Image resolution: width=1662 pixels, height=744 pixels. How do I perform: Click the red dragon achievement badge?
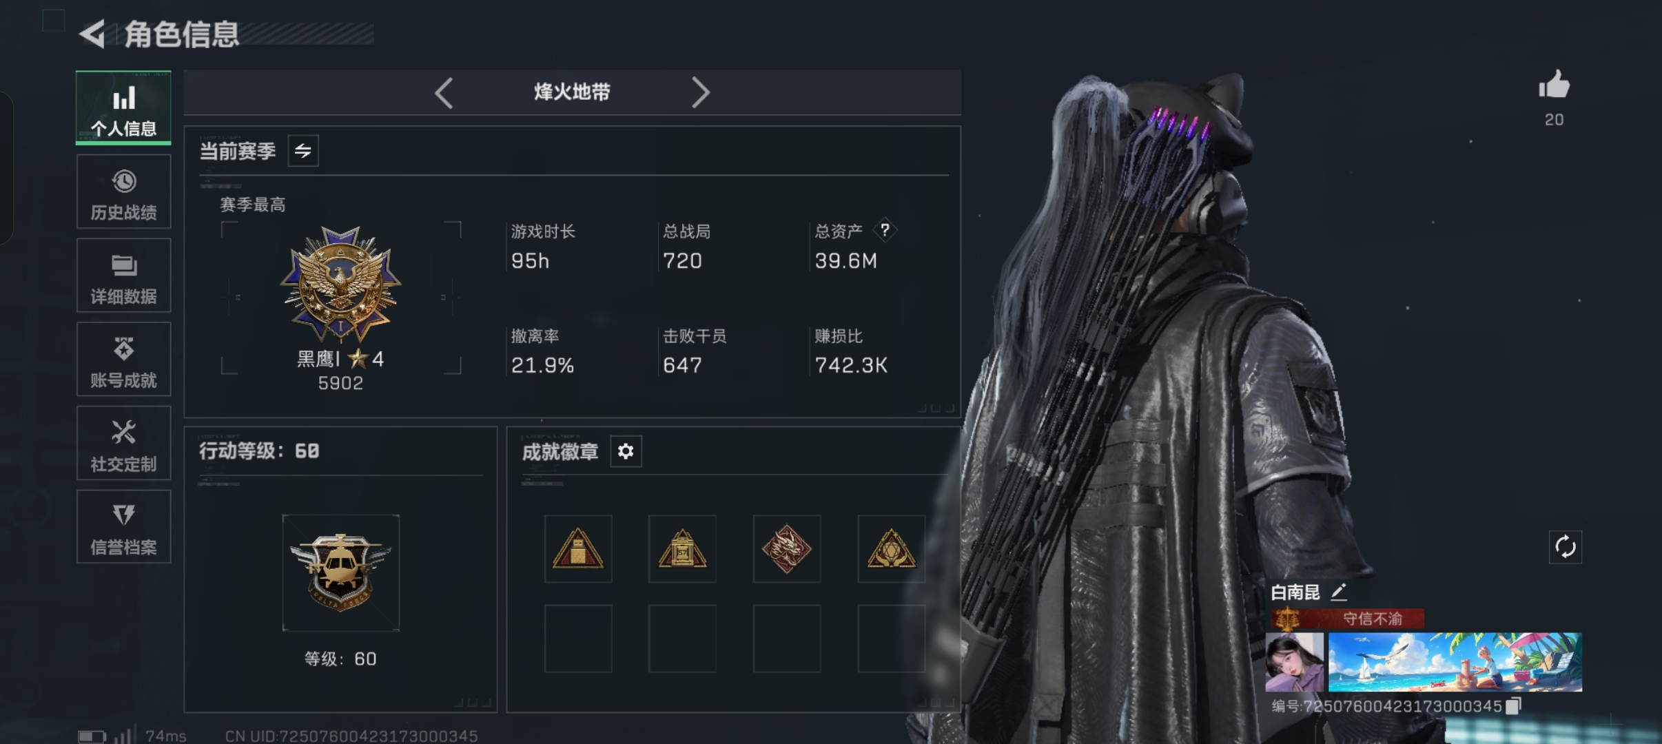[787, 549]
